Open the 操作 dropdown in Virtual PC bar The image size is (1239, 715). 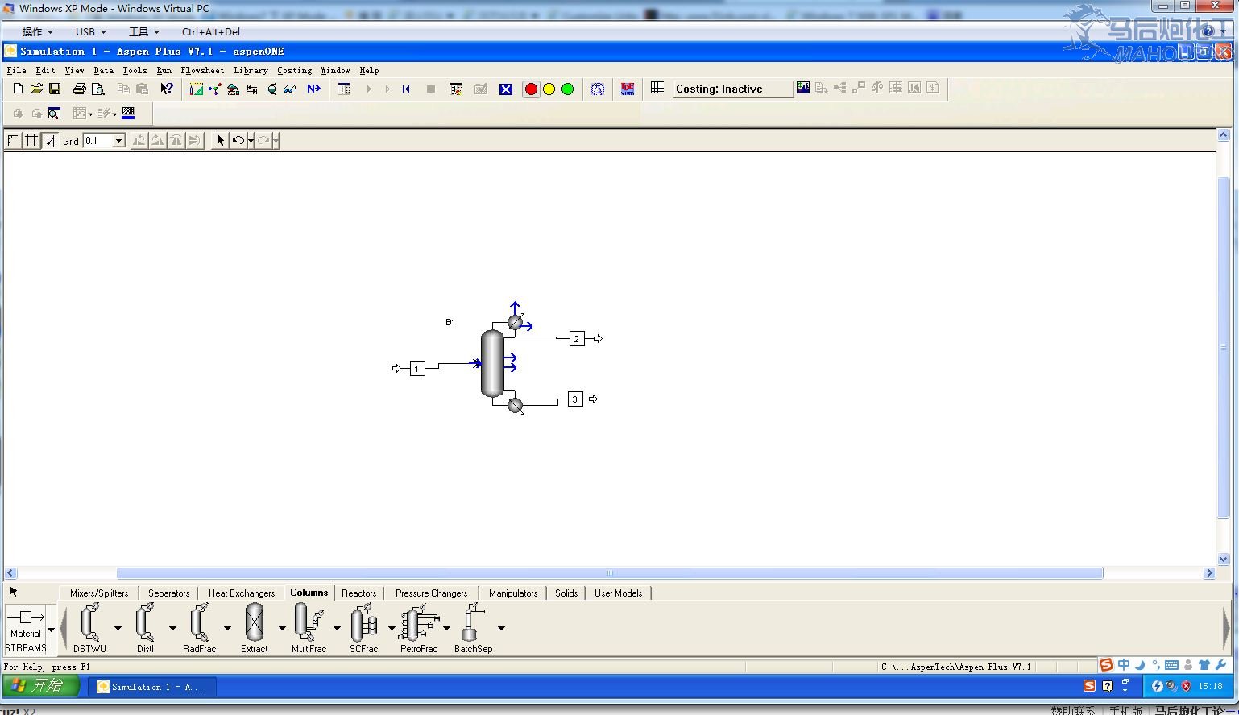click(37, 31)
